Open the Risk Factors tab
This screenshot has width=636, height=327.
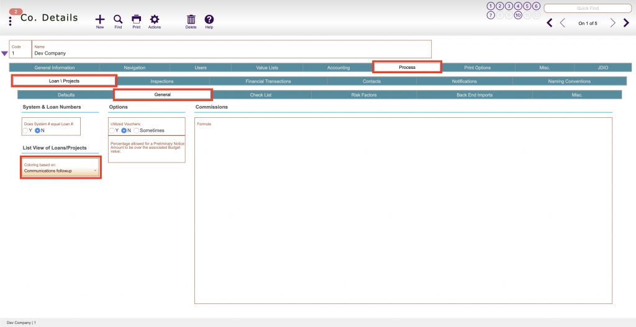[x=364, y=95]
